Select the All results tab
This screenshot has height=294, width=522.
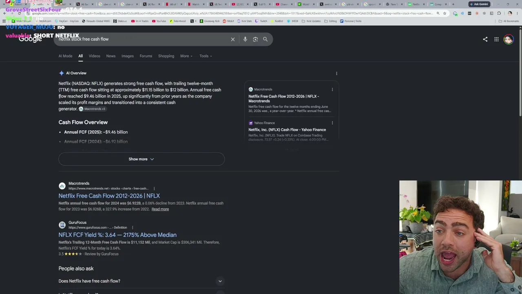[x=80, y=56]
